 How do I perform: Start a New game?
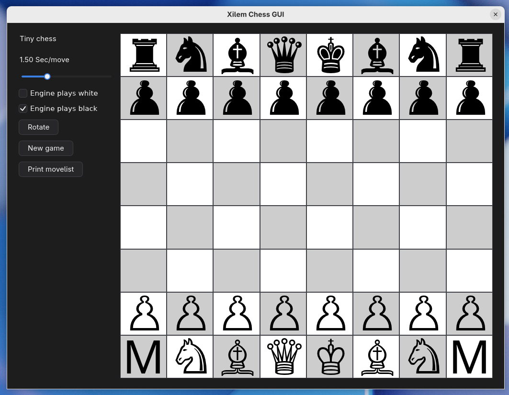pyautogui.click(x=46, y=148)
